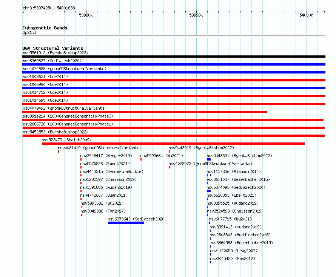336x277 pixels.
Task: Click nsv6077715 (Wu2021) label
Action: tap(230, 219)
